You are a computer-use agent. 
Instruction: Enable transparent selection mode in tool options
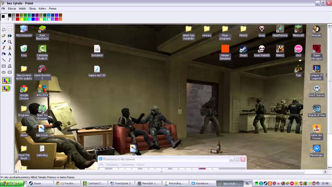tap(7, 89)
